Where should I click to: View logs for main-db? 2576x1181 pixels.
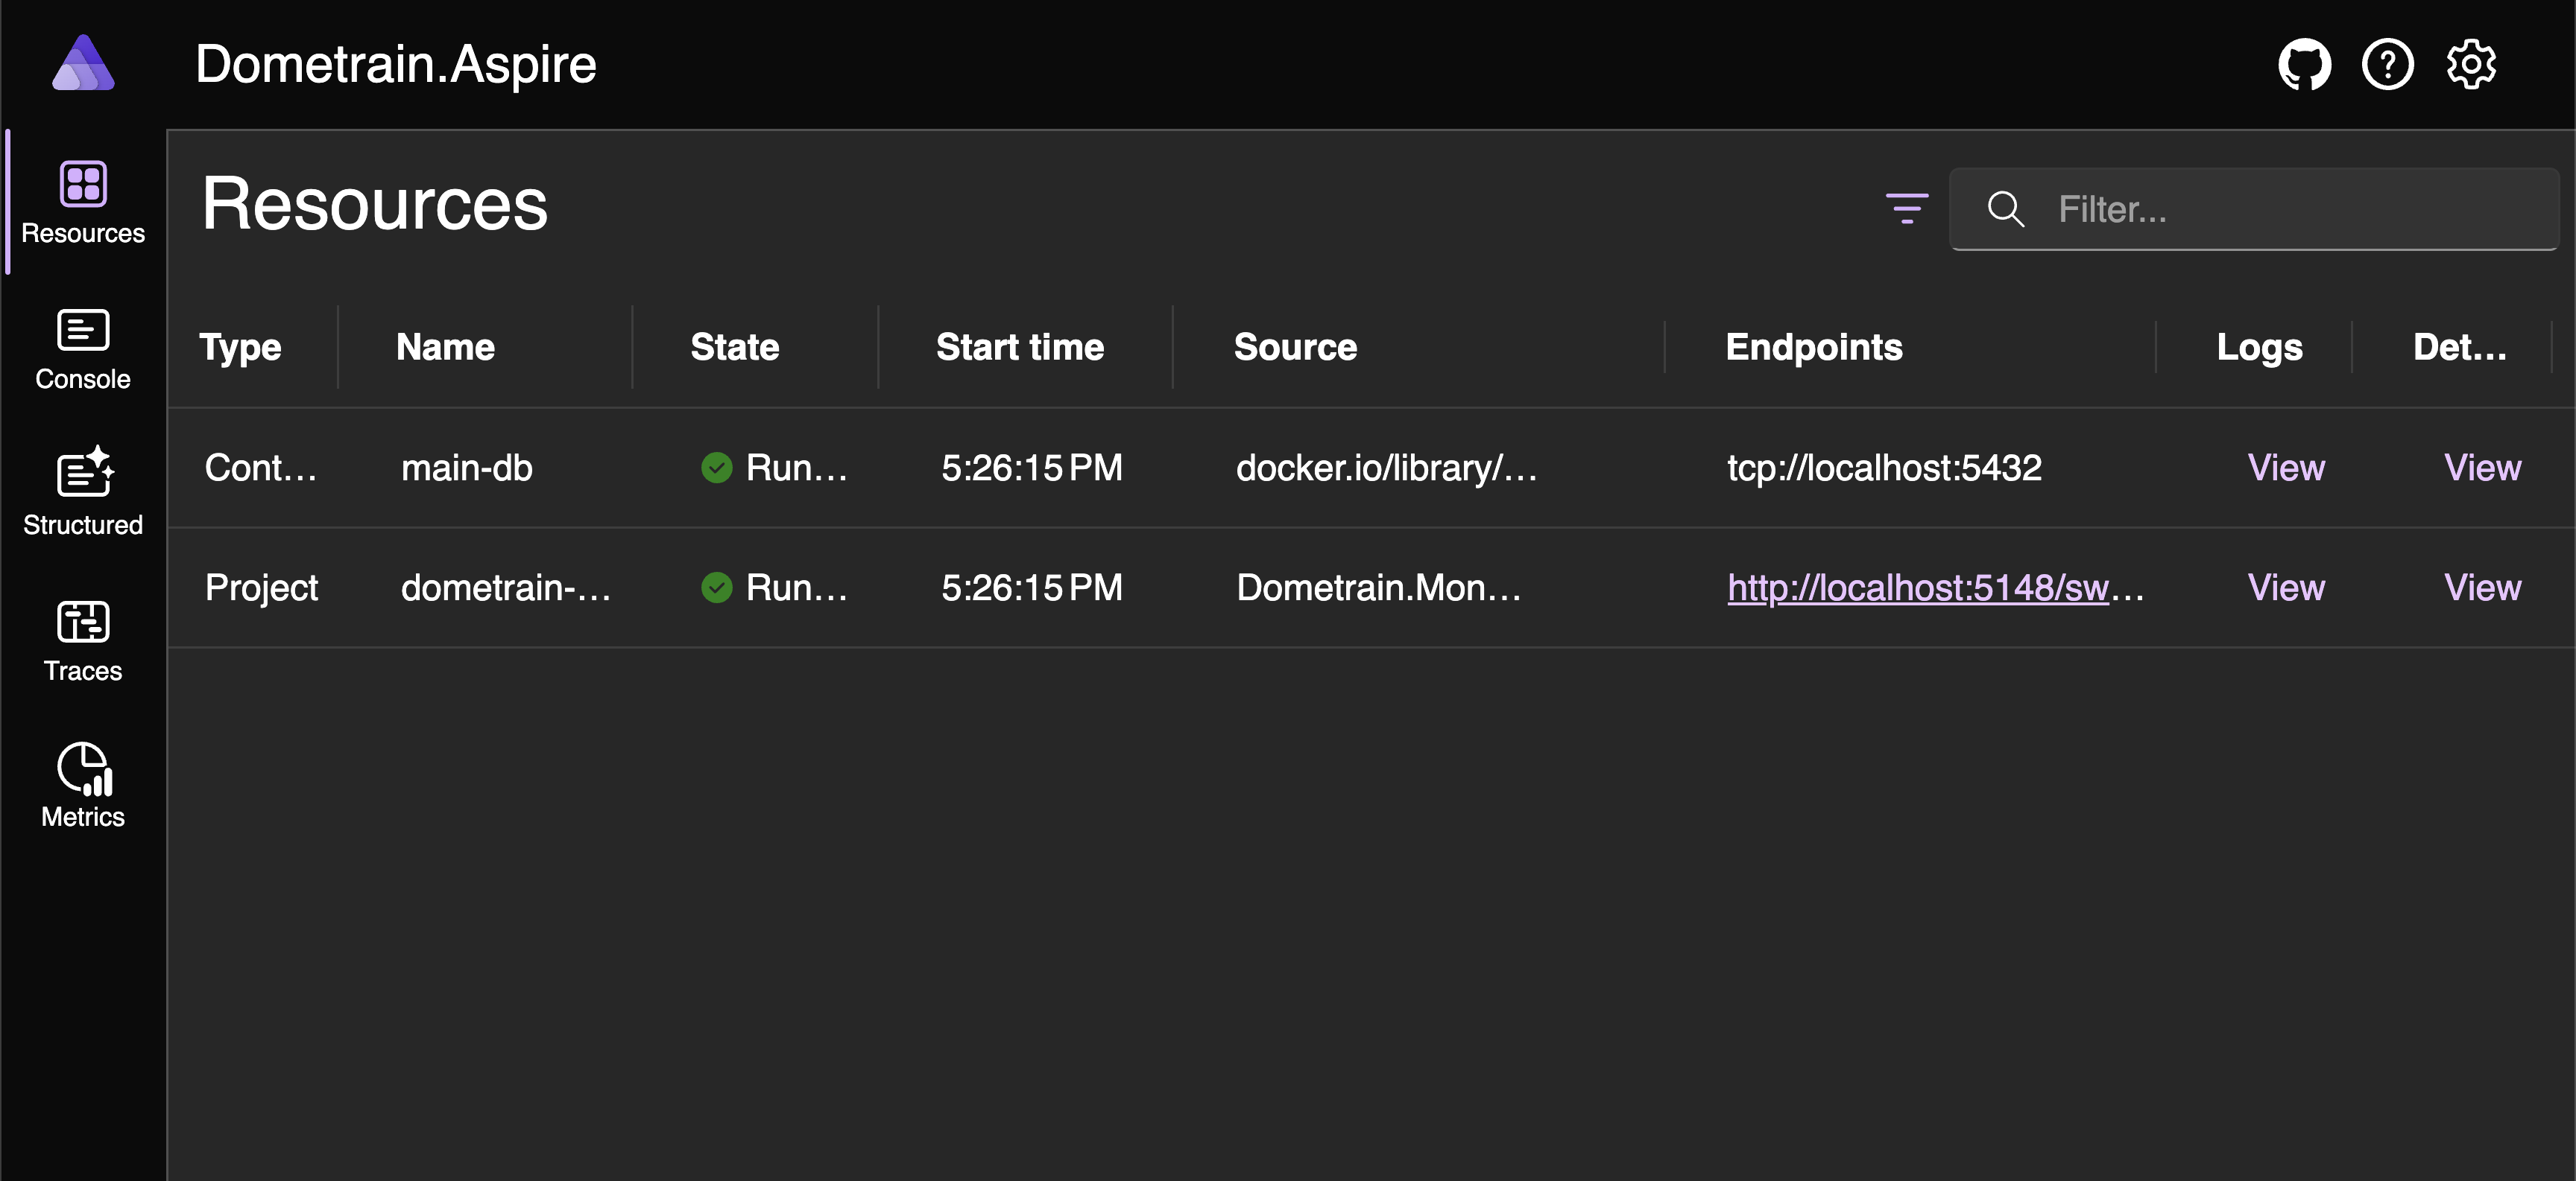click(x=2285, y=468)
